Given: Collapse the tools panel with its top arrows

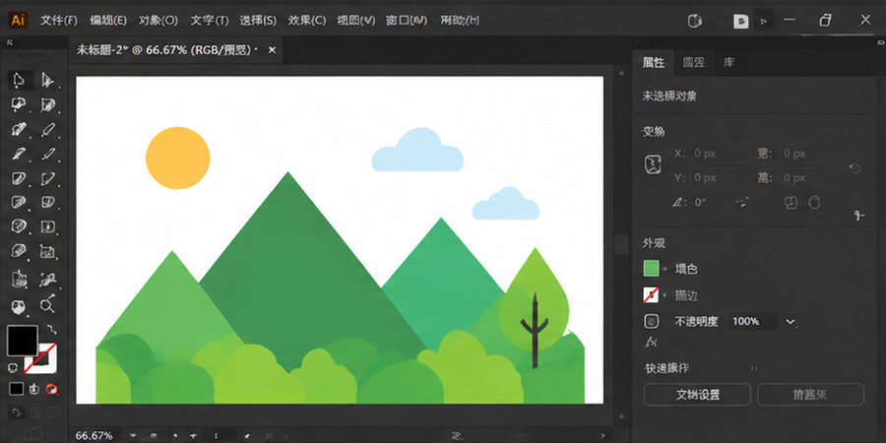Looking at the screenshot, I should pos(10,42).
